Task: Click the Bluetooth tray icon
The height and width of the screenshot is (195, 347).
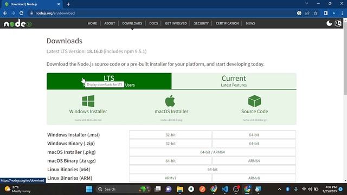Action: [288, 189]
